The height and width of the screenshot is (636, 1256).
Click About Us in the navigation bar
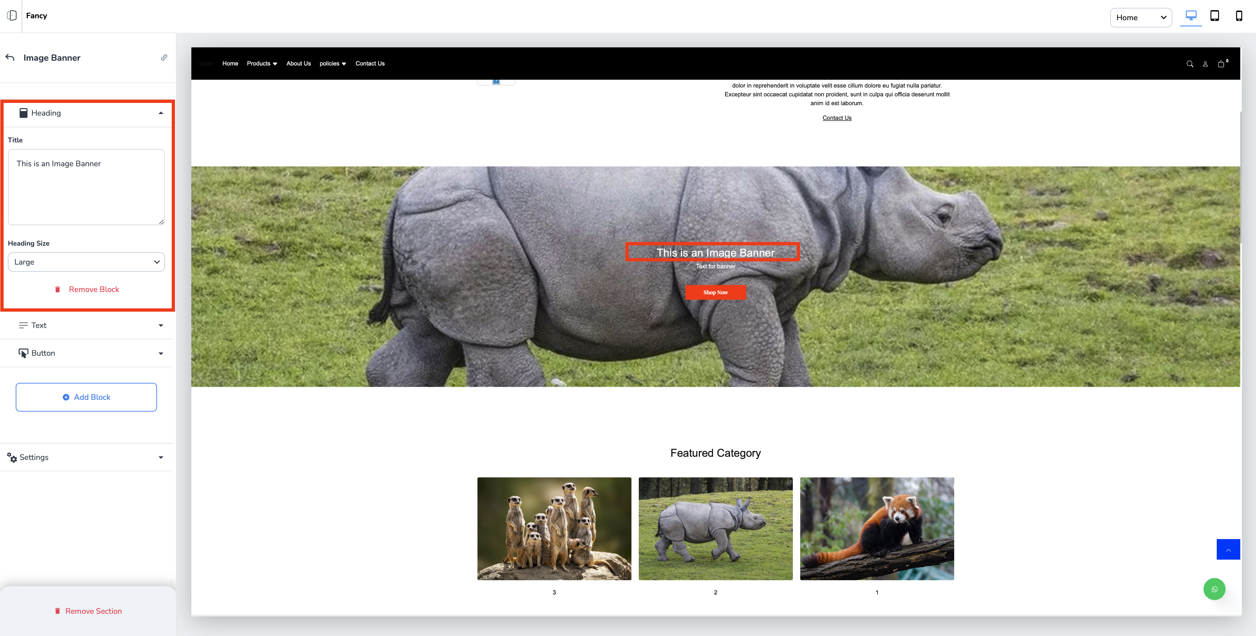(x=298, y=64)
